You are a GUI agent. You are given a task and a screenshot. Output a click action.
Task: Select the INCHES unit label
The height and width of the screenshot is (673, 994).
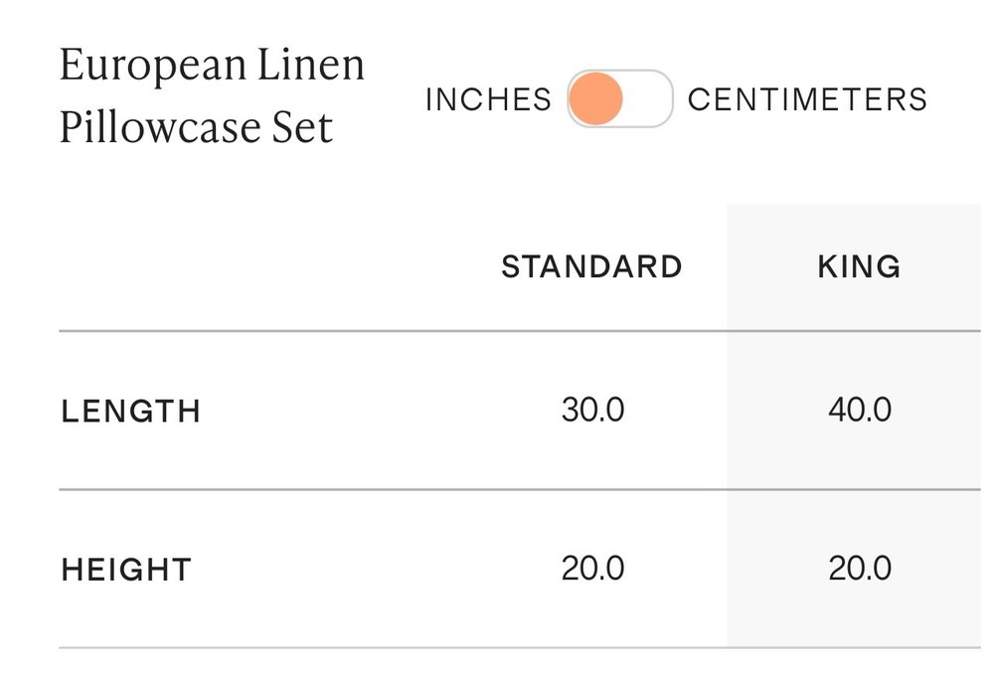[x=488, y=100]
